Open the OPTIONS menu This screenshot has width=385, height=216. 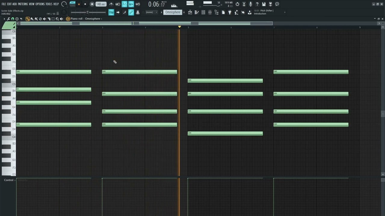pyautogui.click(x=40, y=4)
